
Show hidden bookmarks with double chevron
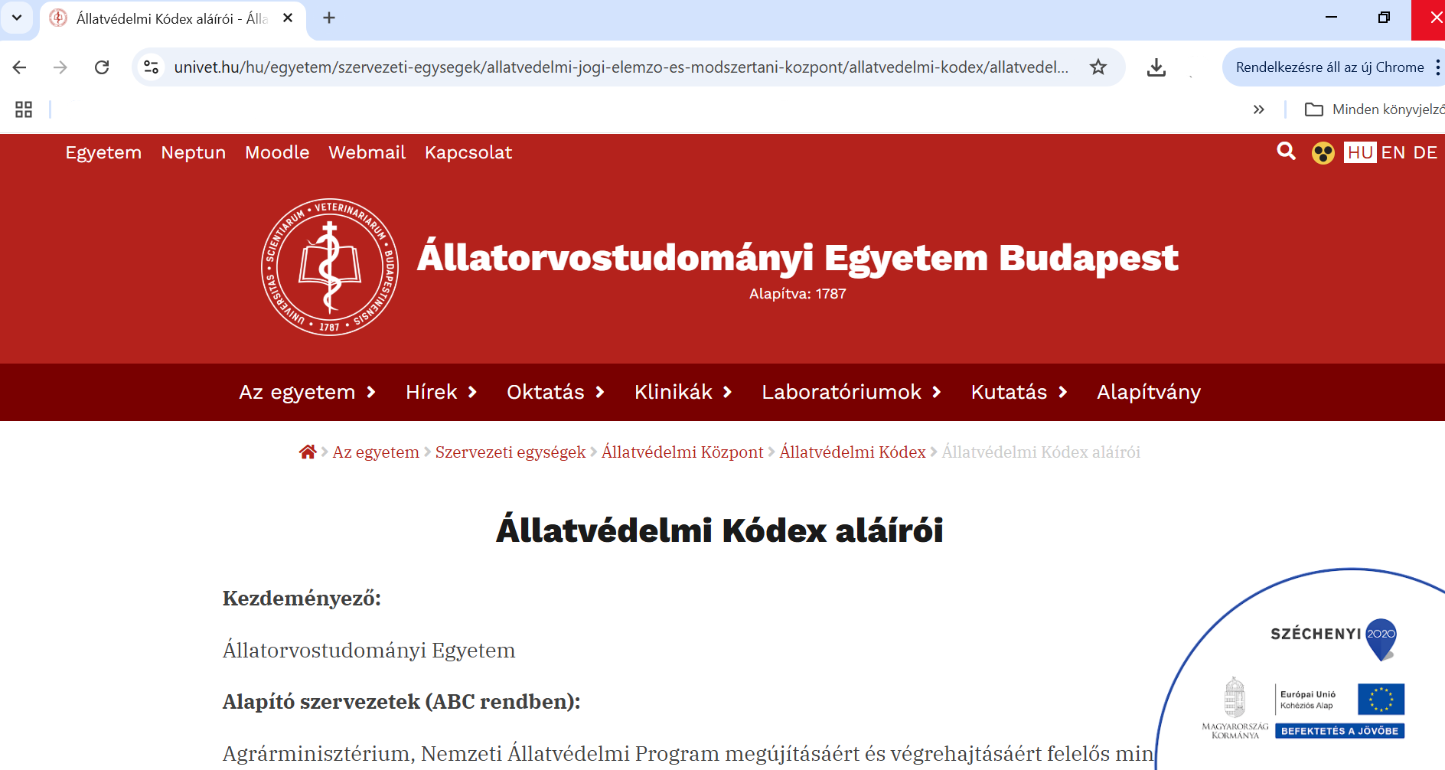(x=1259, y=109)
